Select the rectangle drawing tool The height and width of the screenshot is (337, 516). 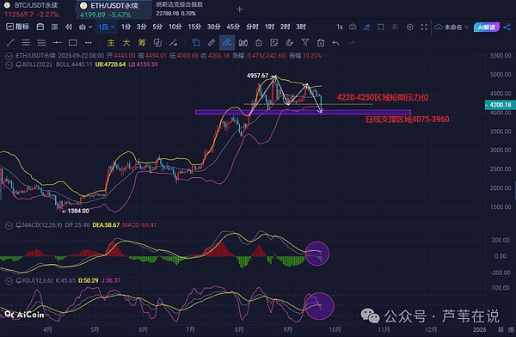pos(73,42)
